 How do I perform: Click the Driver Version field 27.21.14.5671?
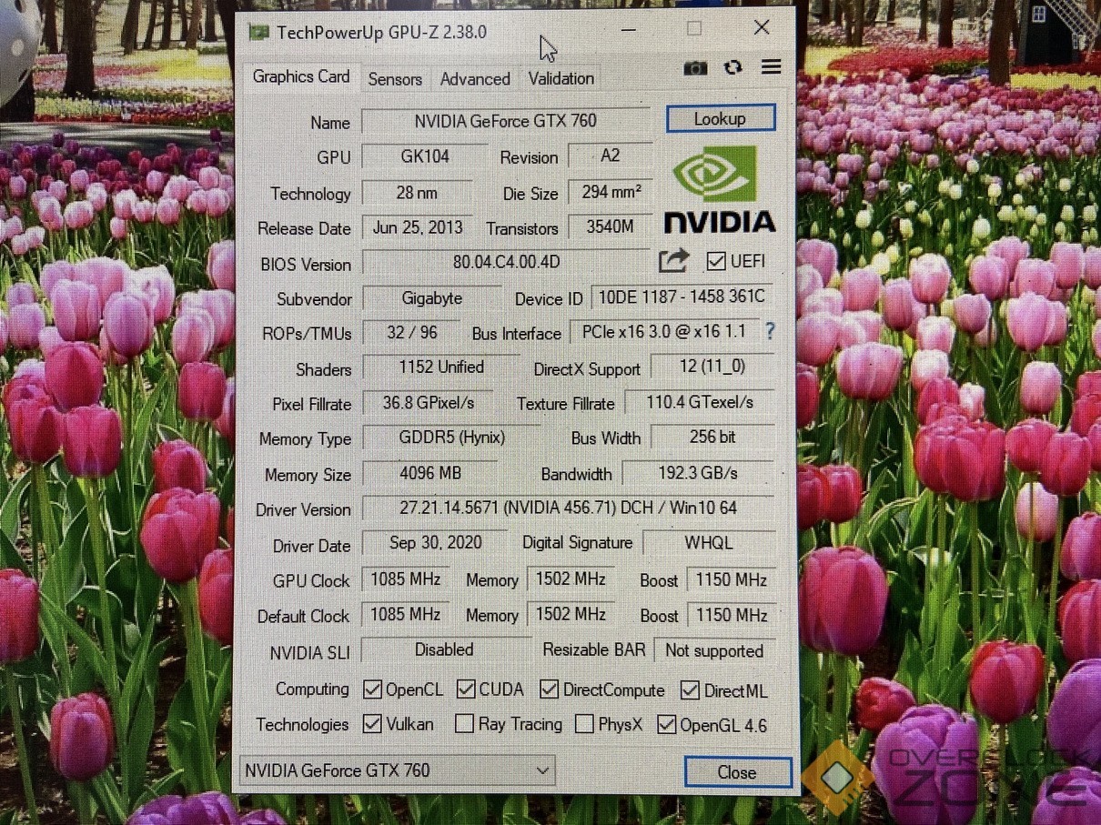[568, 508]
